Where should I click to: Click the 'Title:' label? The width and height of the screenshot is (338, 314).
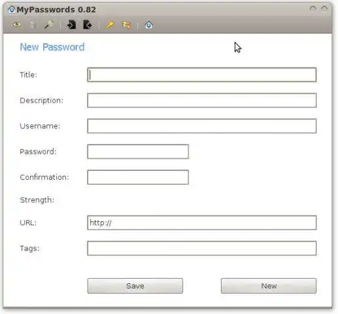pos(29,75)
